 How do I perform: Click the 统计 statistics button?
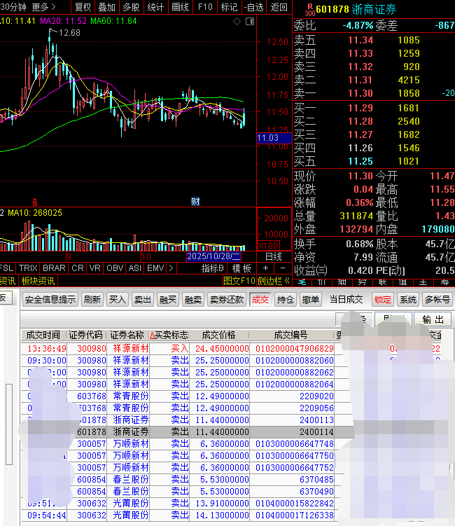tap(155, 7)
